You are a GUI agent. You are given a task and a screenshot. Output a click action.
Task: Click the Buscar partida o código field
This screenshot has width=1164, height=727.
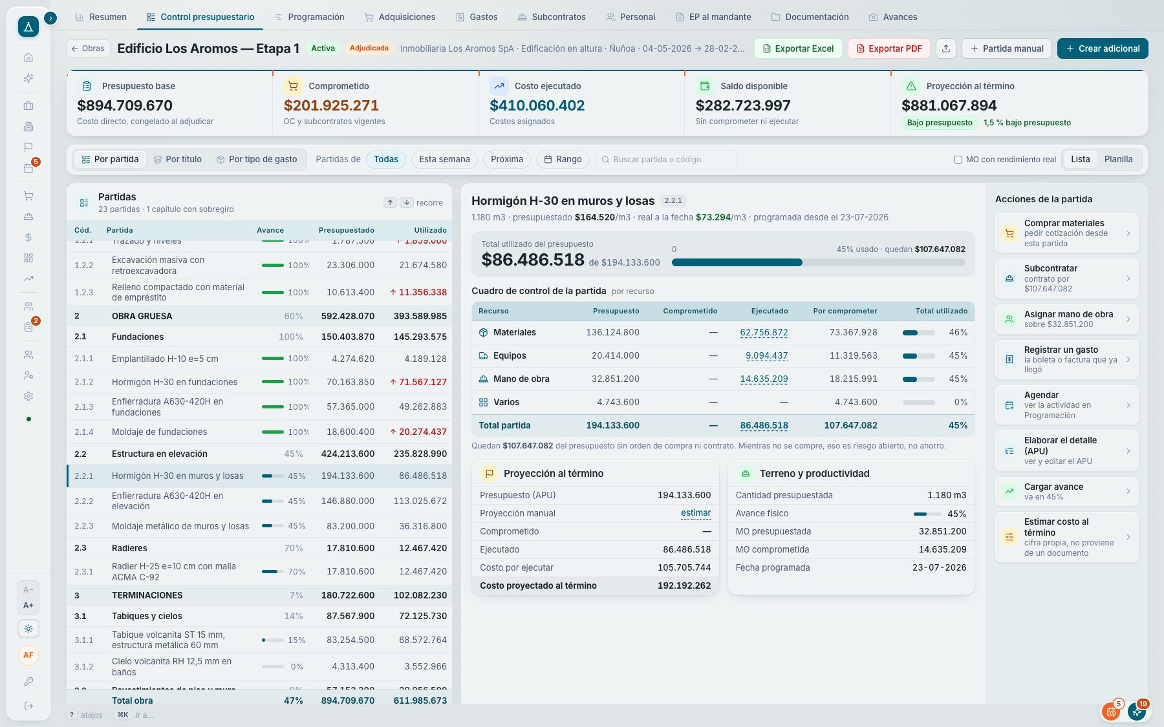(665, 160)
